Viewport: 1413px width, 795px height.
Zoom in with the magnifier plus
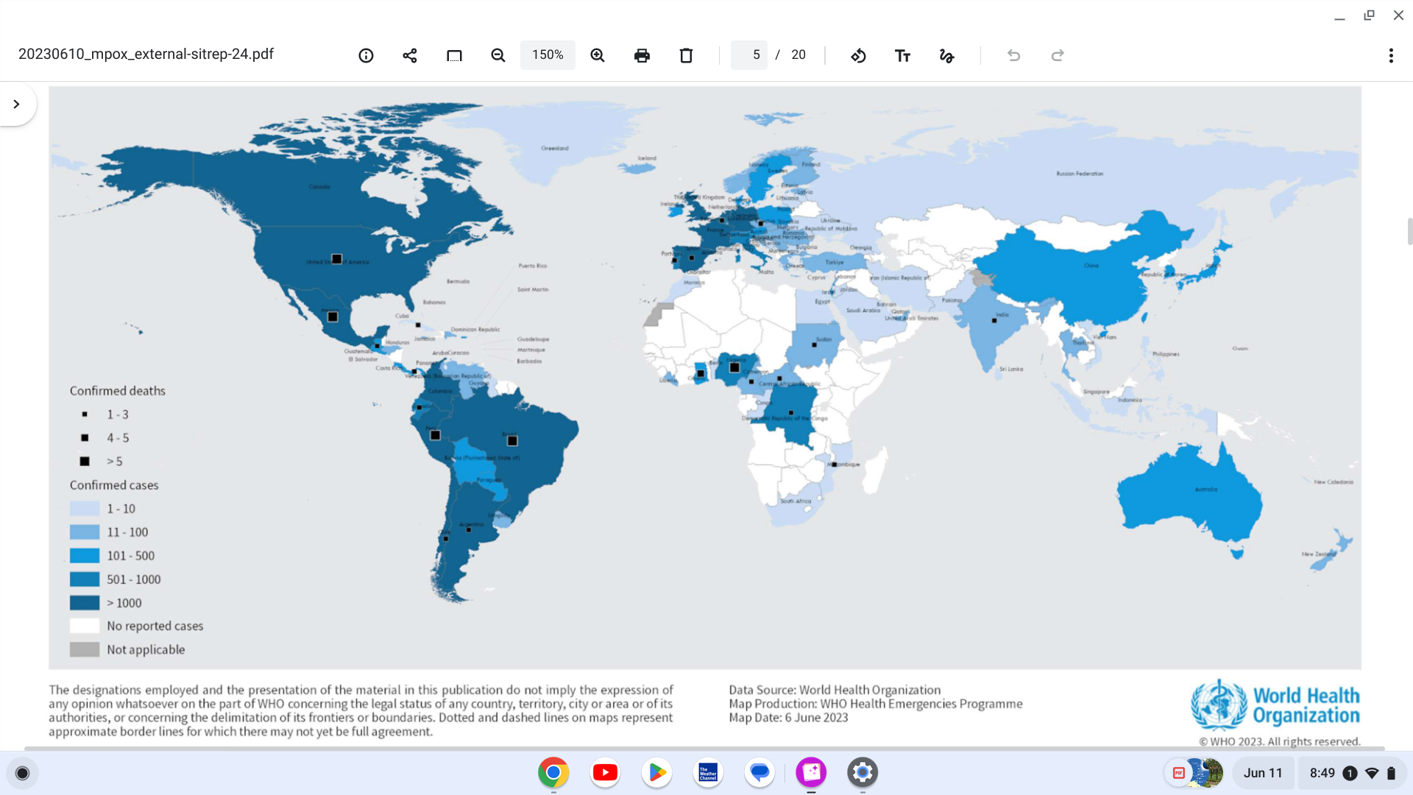coord(598,55)
